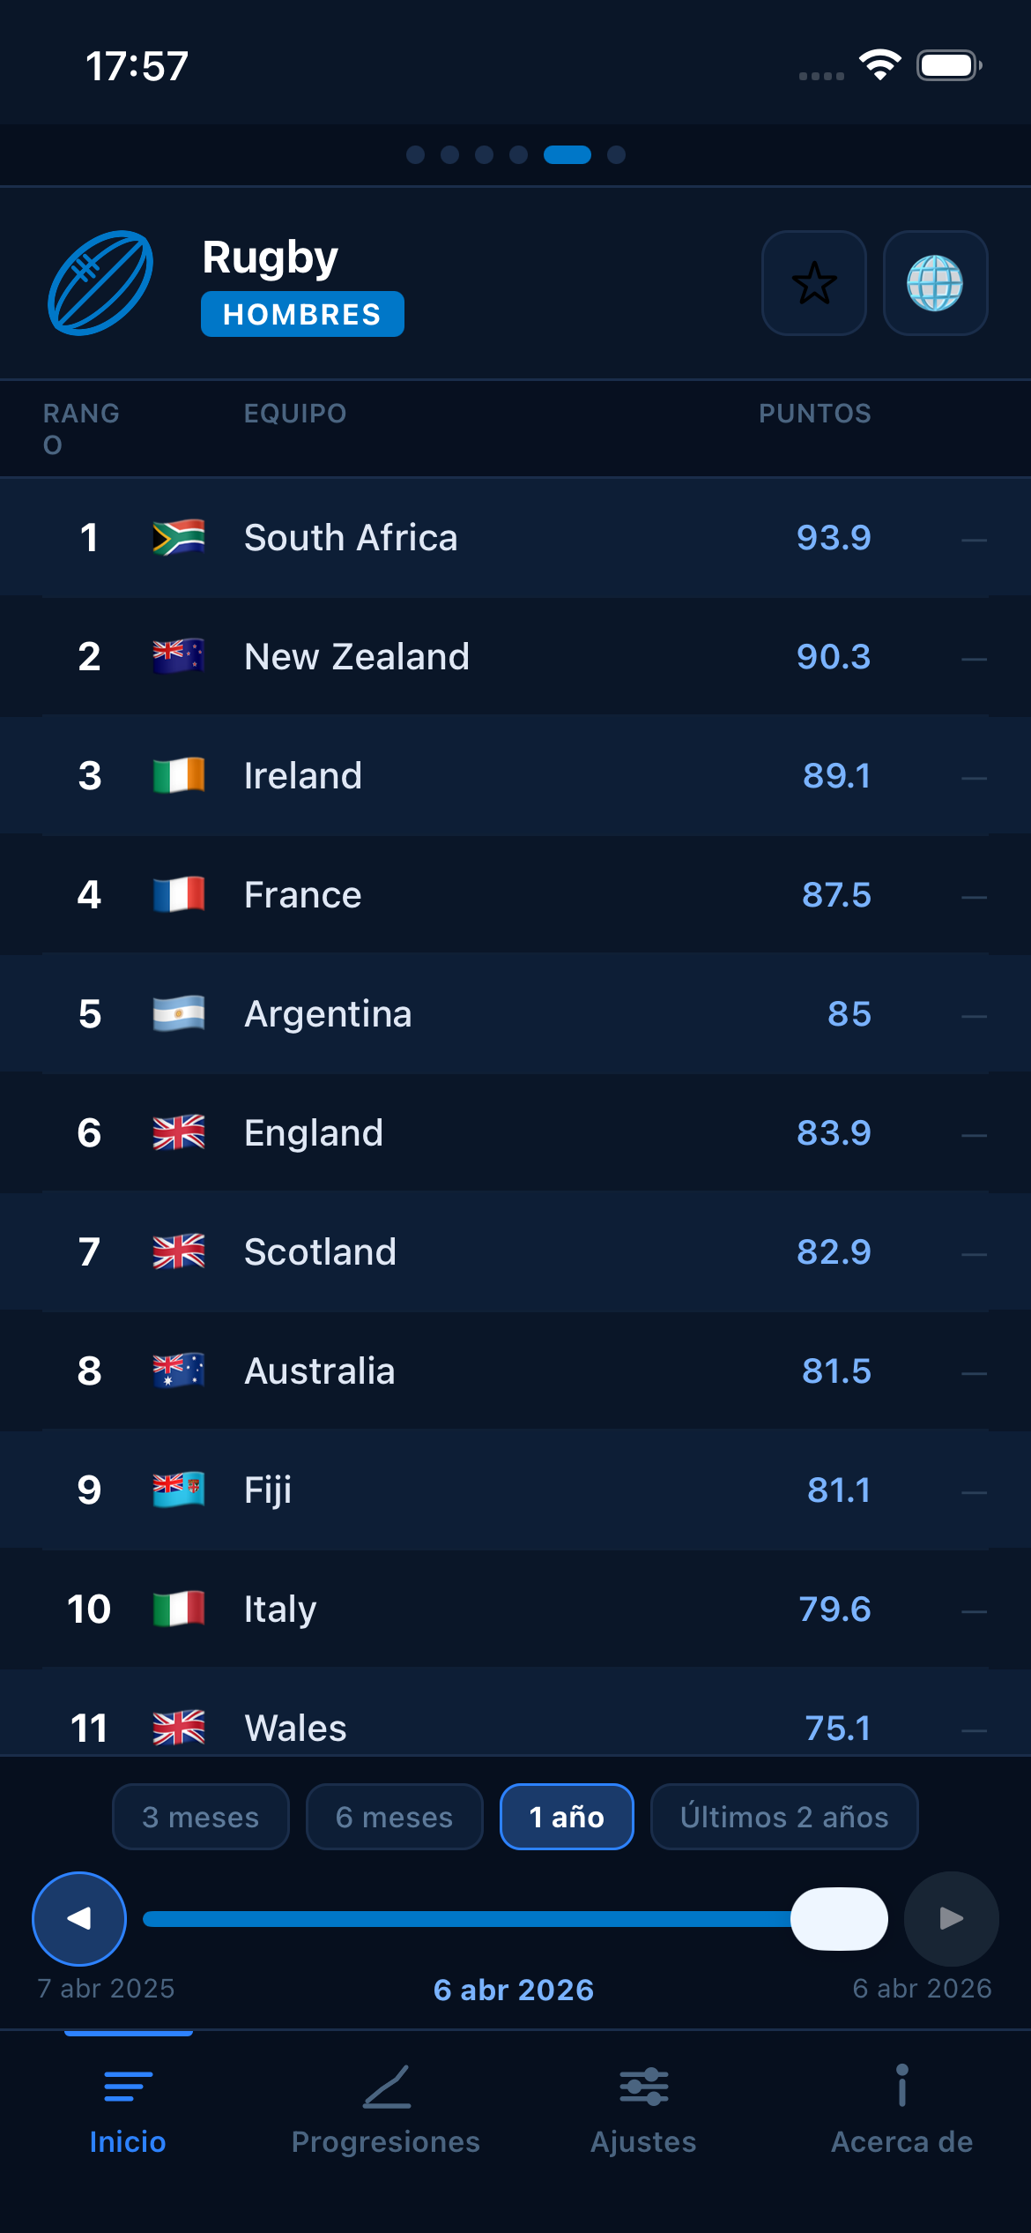This screenshot has height=2233, width=1031.
Task: Step back one date with the left arrow
Action: 78,1918
